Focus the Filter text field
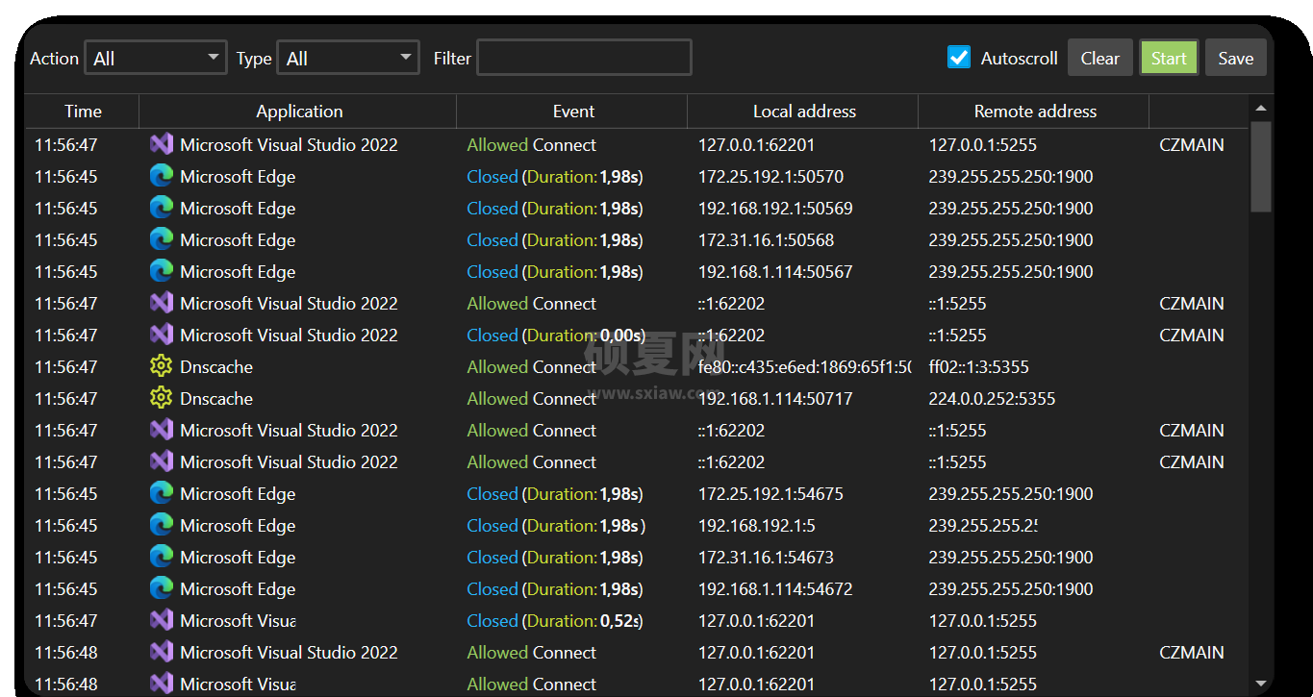The image size is (1313, 697). (584, 58)
